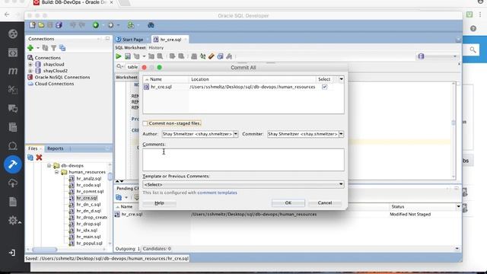The image size is (487, 274).
Task: Switch to the Files panel tab
Action: pos(33,148)
